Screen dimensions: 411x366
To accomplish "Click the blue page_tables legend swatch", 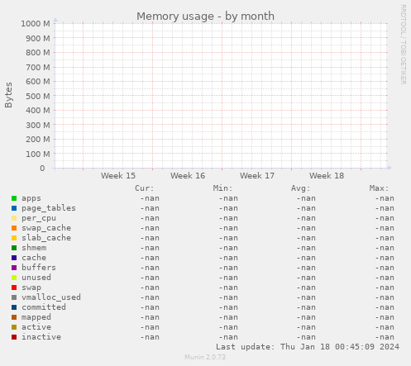I will 14,208.
